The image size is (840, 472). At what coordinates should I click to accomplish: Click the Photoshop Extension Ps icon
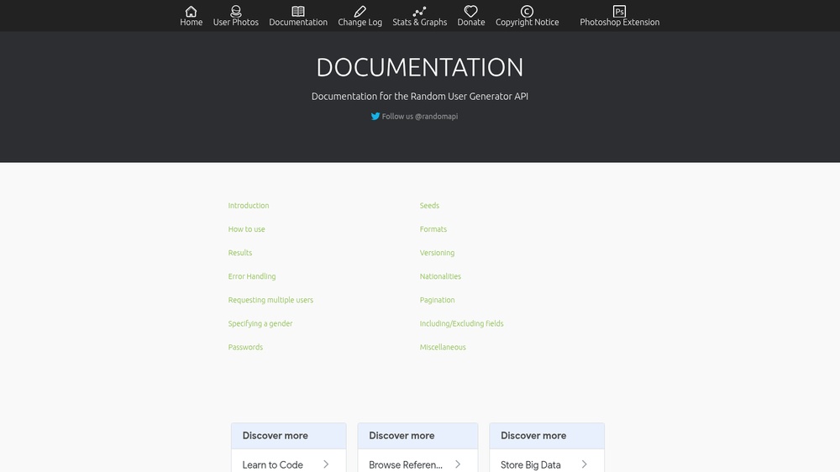[x=619, y=11]
